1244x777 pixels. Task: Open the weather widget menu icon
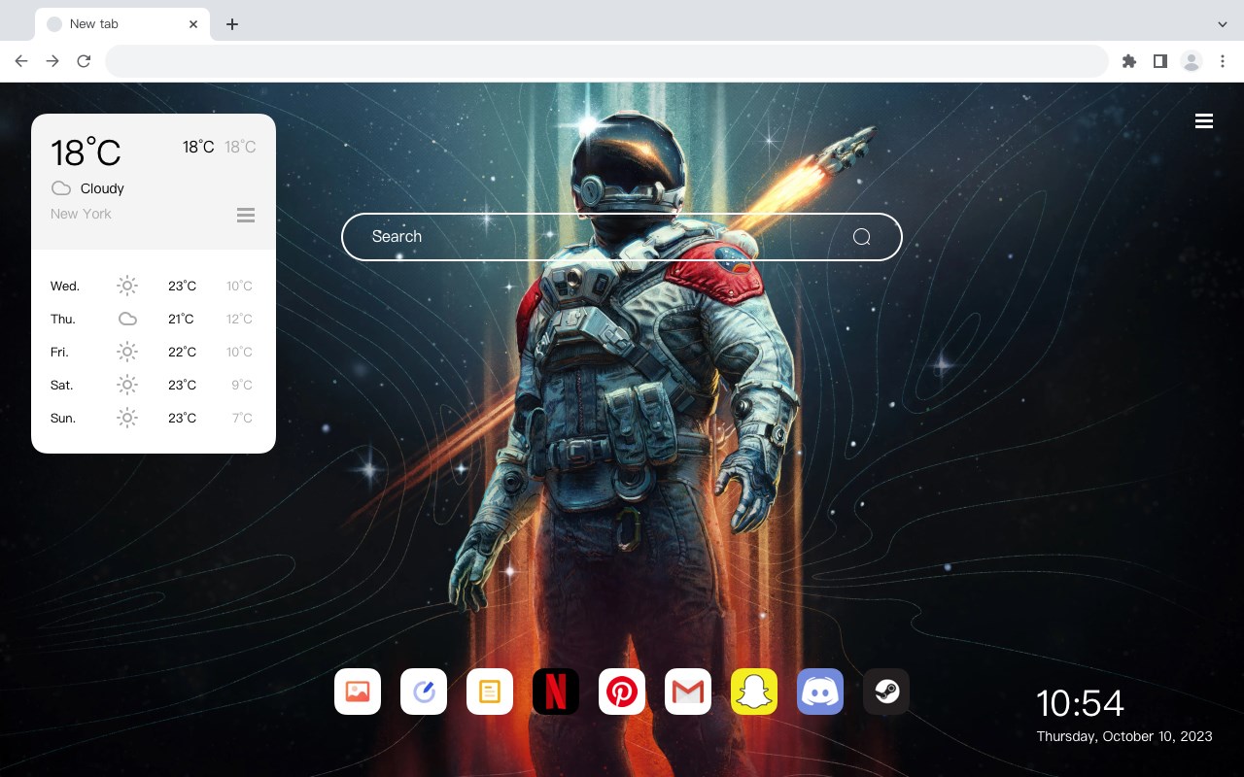pos(246,215)
